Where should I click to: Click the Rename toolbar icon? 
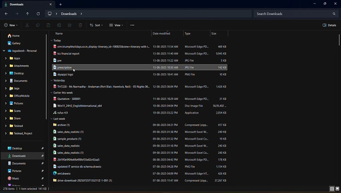59,25
